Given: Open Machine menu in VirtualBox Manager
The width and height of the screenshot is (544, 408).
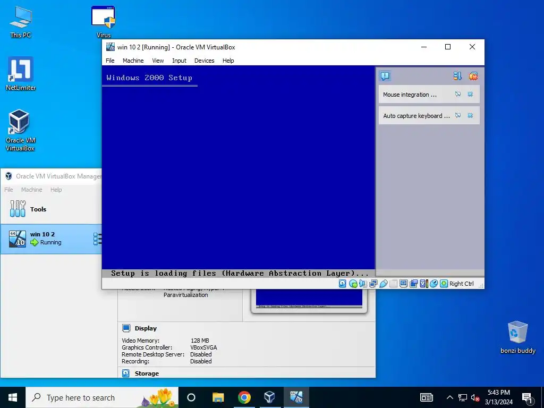Looking at the screenshot, I should [x=31, y=190].
